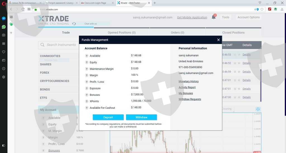Open the news icon in Opera sidebar
Screen dimensions: 286x153
[x=4, y=60]
